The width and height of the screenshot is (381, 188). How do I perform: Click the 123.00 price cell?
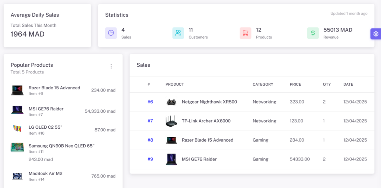(296, 121)
